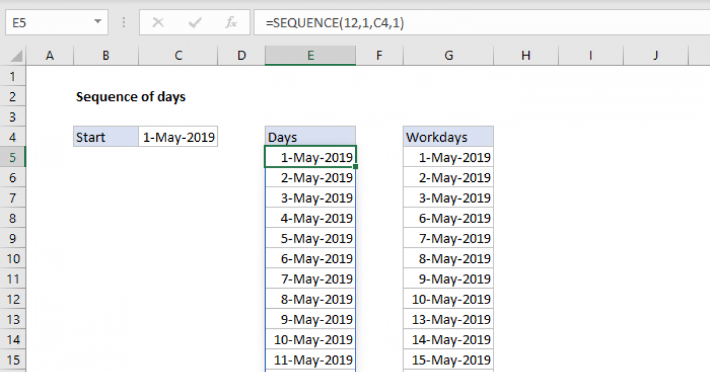Click the Cancel (X) formula bar icon
This screenshot has width=710, height=372.
pos(158,23)
